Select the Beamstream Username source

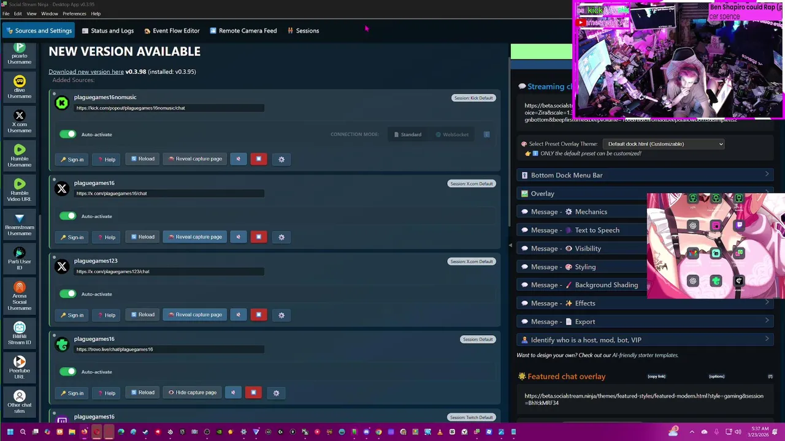[20, 224]
